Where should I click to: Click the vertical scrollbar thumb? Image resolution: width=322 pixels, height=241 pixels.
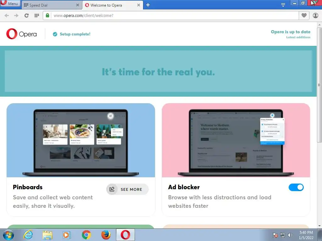tap(319, 85)
